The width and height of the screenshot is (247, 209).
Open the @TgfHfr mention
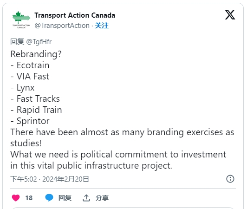click(39, 42)
